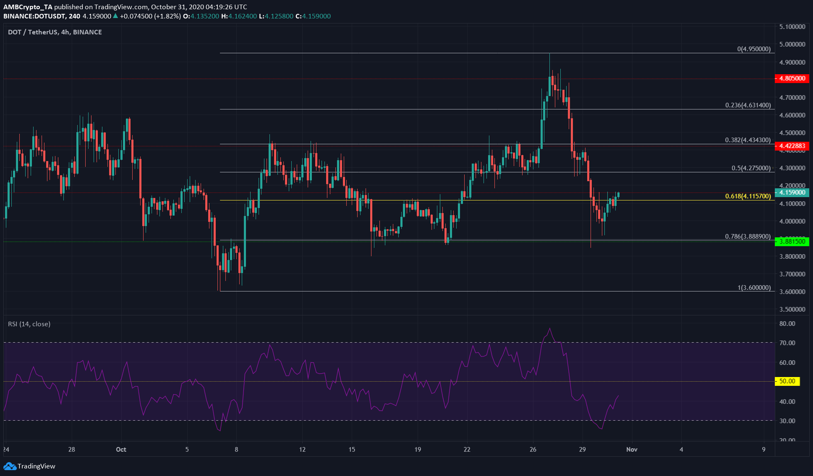Screen dimensions: 813x476
Task: Click the 4.700000 price axis value
Action: coord(792,97)
